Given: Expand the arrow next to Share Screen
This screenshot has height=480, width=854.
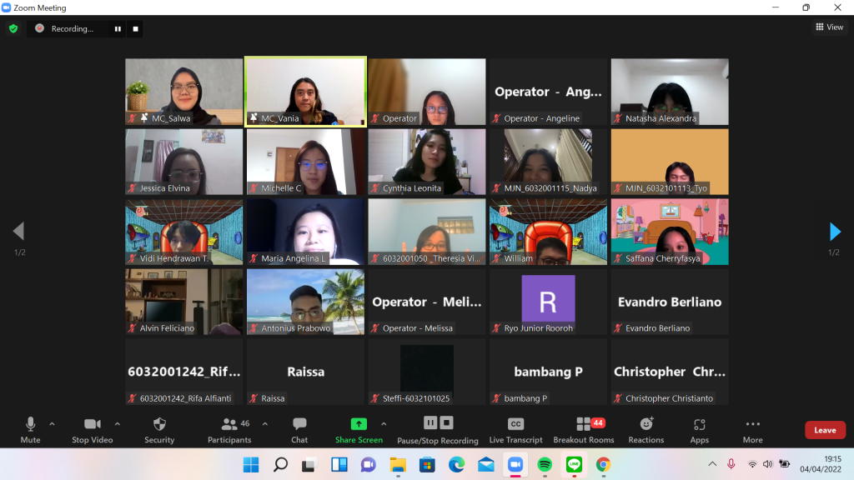Looking at the screenshot, I should (384, 423).
